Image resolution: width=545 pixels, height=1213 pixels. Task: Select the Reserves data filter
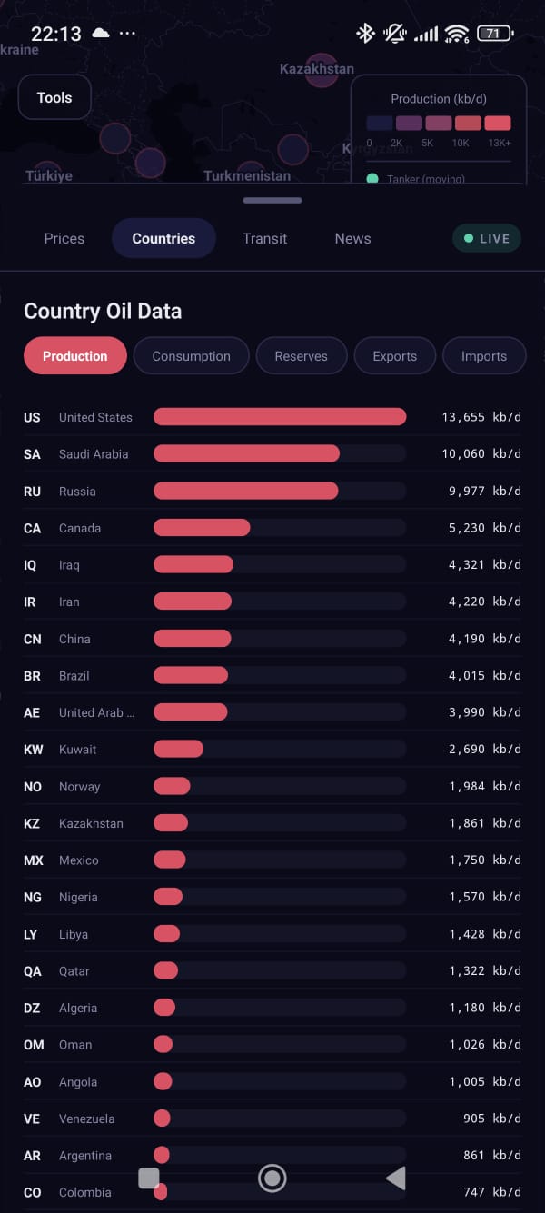(x=301, y=356)
